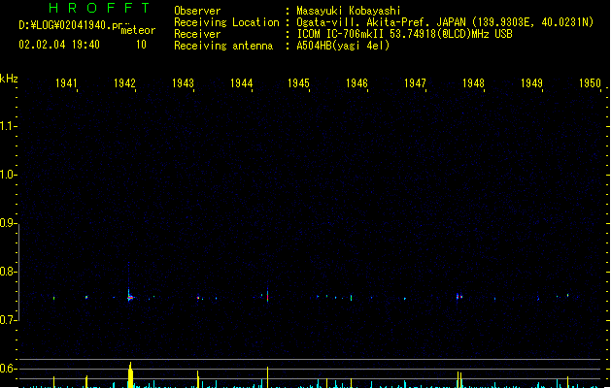Click the Receiving Location field label
This screenshot has width=611, height=388.
226,22
